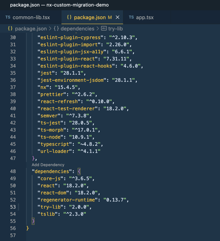220x241 pixels.
Task: Click the braces icon on package.json tab
Action: pyautogui.click(x=69, y=17)
